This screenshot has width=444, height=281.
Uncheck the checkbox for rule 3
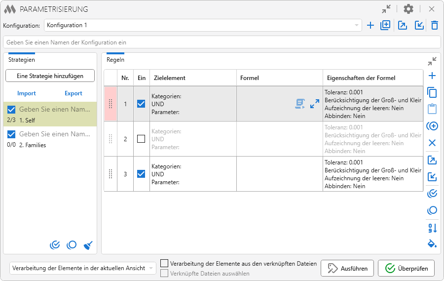tap(141, 174)
